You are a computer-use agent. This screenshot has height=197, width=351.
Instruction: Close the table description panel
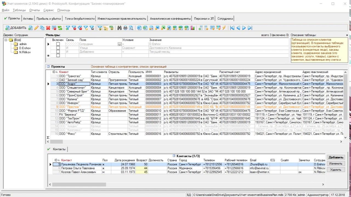(x=347, y=35)
